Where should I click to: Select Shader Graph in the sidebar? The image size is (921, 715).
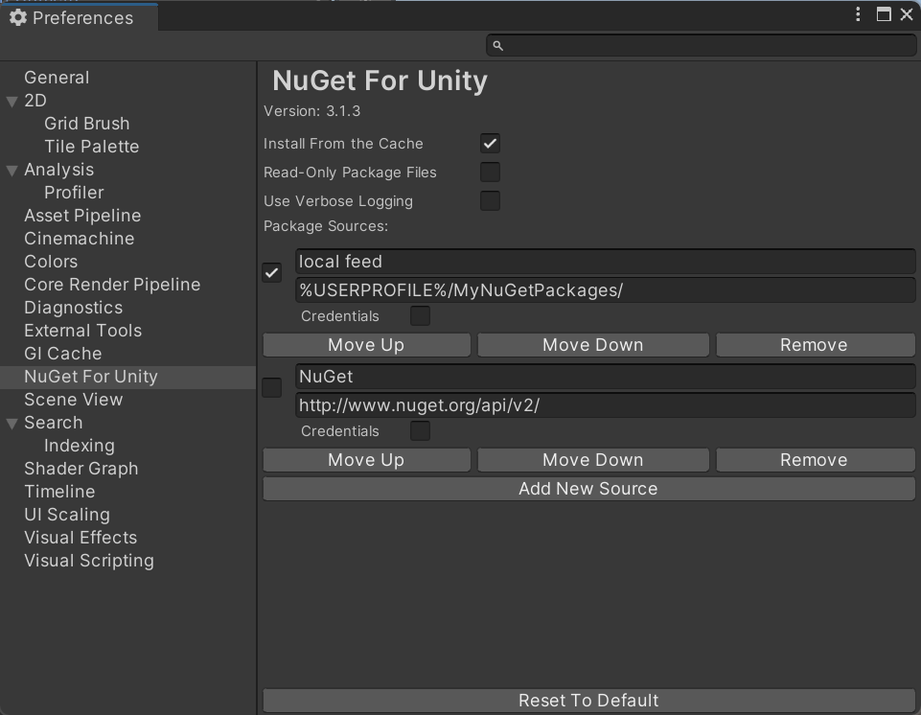(x=81, y=468)
